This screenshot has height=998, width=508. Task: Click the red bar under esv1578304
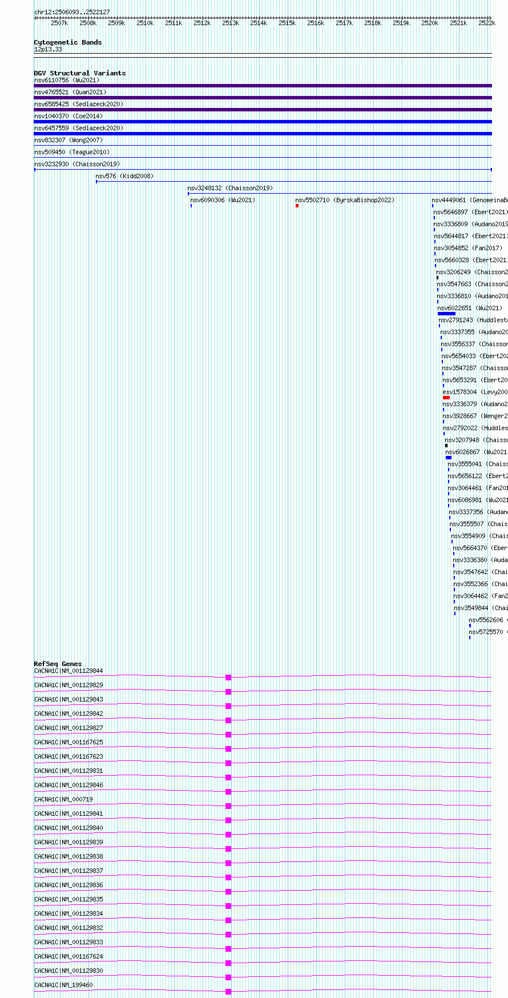[x=446, y=398]
